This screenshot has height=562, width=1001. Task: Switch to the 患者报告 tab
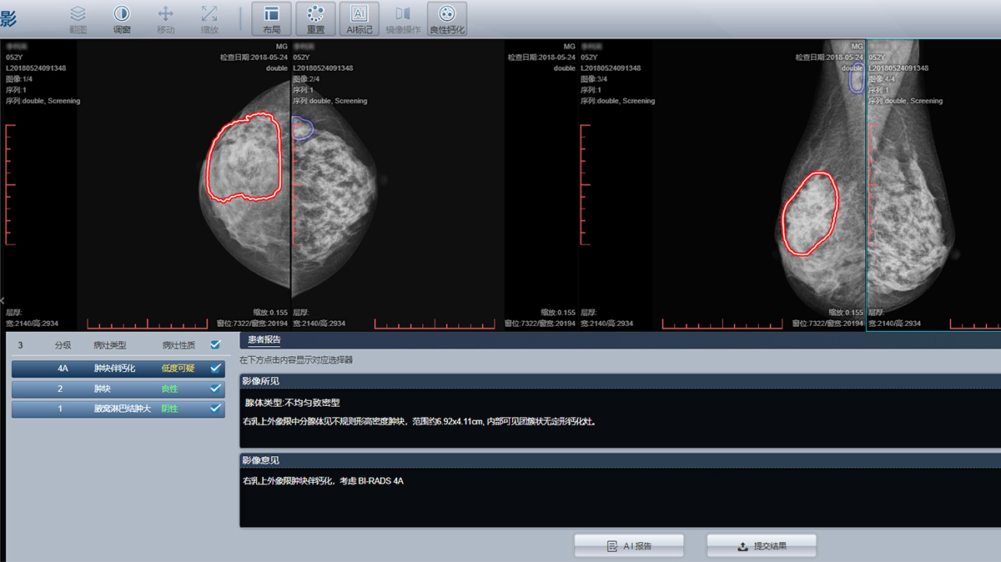[x=264, y=340]
